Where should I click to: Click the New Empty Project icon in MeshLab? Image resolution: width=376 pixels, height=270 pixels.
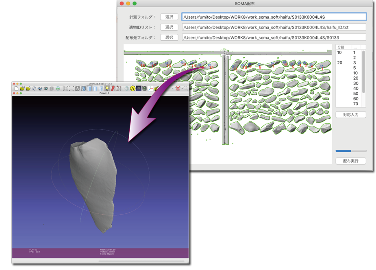[x=16, y=88]
